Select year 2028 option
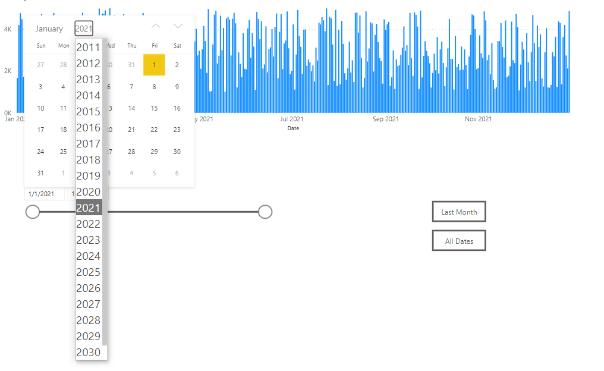The image size is (604, 371). pos(89,320)
